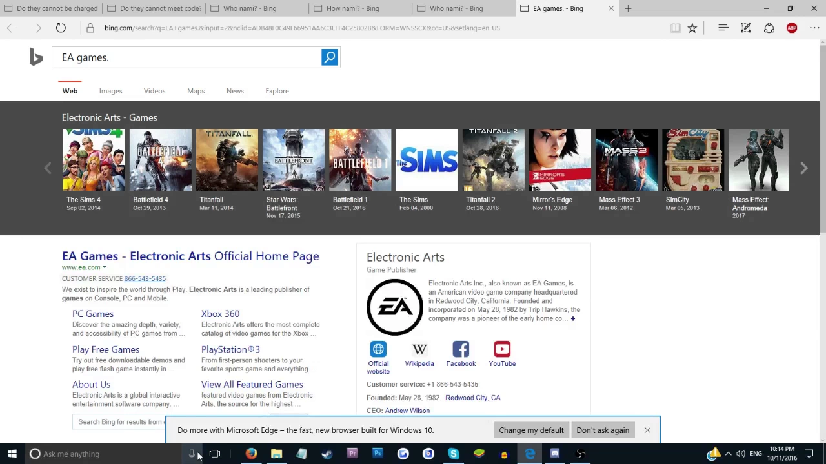Open Task View in taskbar
Image resolution: width=826 pixels, height=464 pixels.
[215, 454]
